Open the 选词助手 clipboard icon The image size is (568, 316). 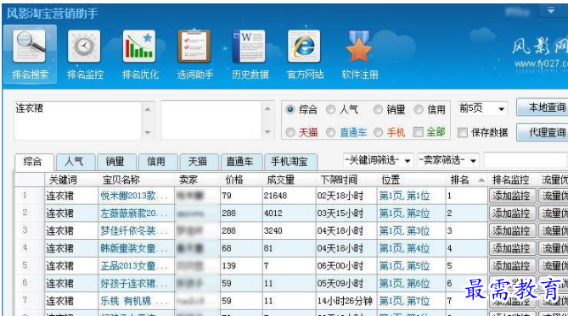(194, 47)
